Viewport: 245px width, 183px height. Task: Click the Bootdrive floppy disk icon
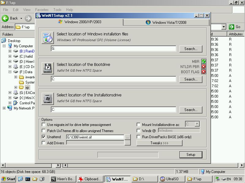click(48, 68)
